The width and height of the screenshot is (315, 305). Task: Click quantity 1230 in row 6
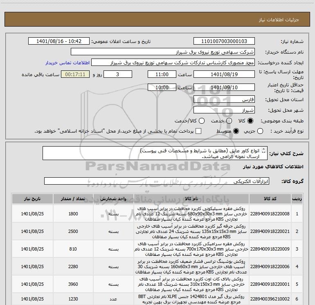73,299
